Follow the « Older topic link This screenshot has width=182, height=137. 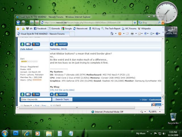143,100
